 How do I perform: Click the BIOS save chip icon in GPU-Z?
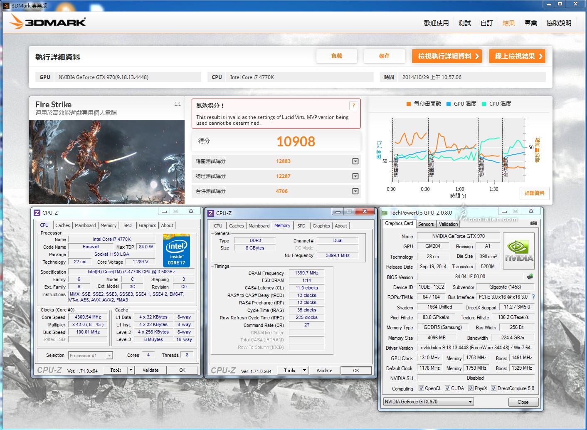coord(530,277)
